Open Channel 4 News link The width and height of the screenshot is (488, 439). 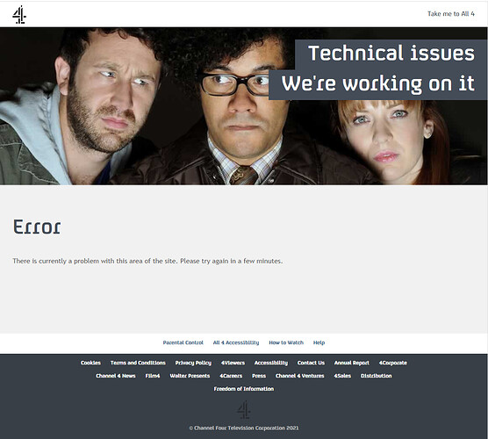(x=116, y=376)
